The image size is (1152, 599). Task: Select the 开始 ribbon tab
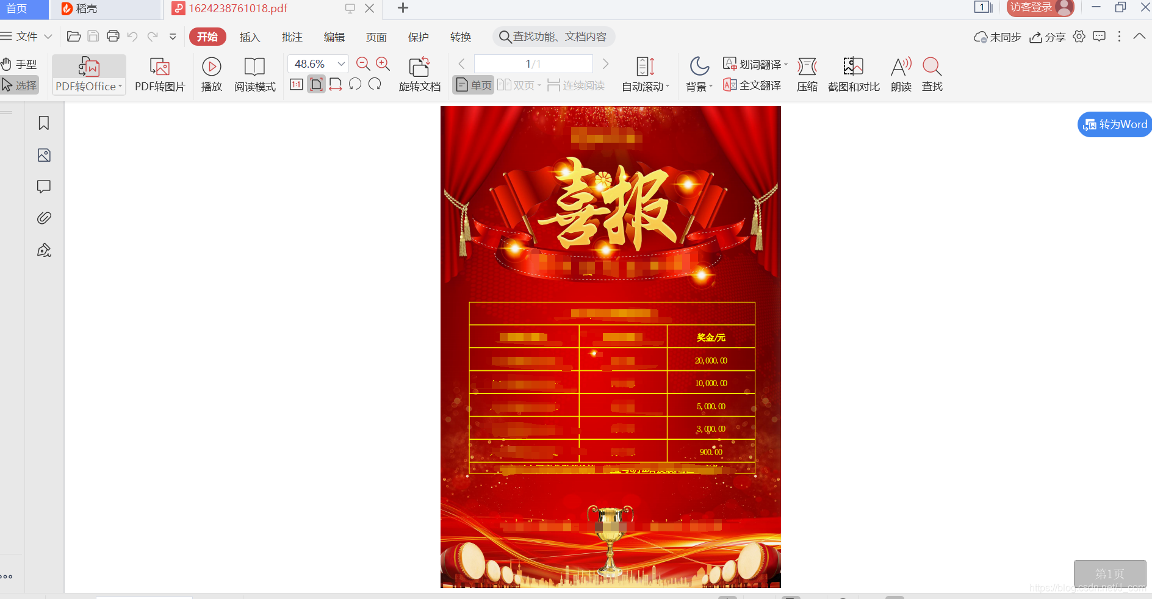(207, 37)
